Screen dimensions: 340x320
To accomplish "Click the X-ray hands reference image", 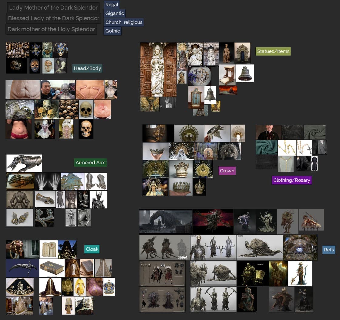I will point(47,181).
